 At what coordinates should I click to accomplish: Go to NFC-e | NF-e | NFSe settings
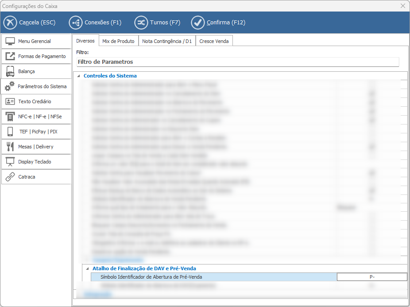(36, 117)
